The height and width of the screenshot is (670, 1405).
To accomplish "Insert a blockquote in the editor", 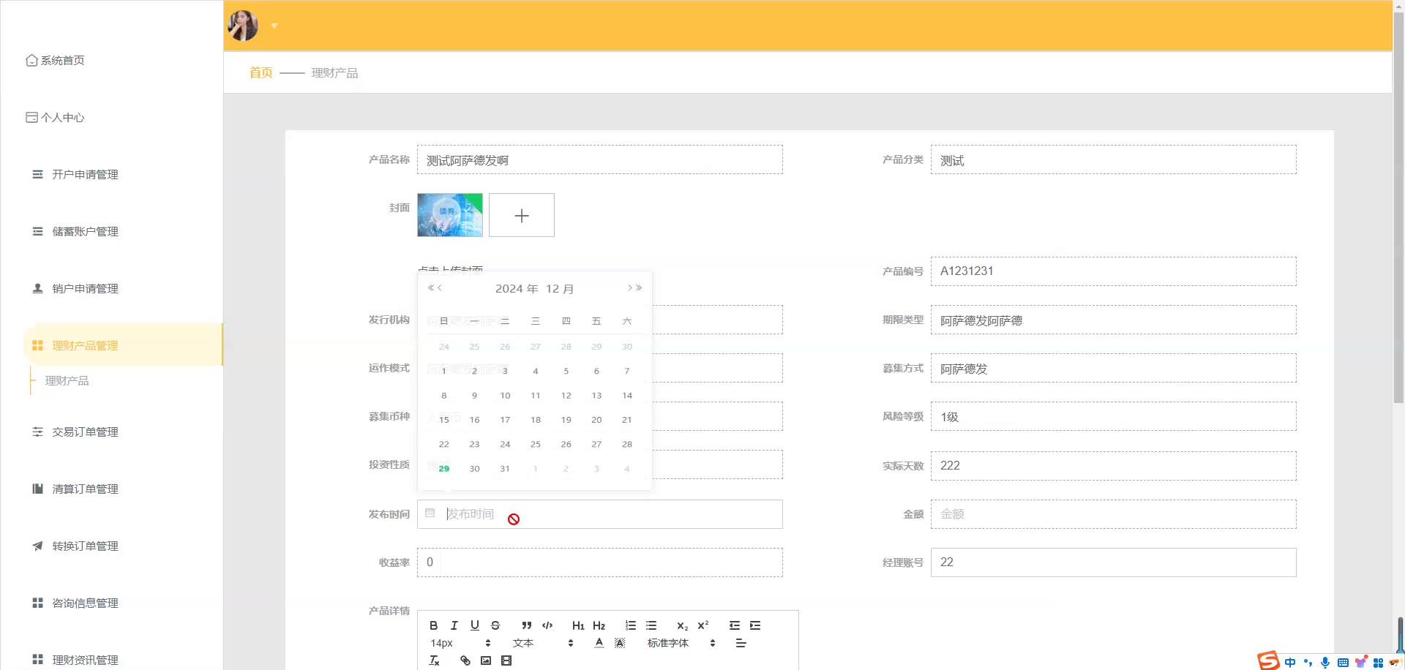I will pos(526,625).
